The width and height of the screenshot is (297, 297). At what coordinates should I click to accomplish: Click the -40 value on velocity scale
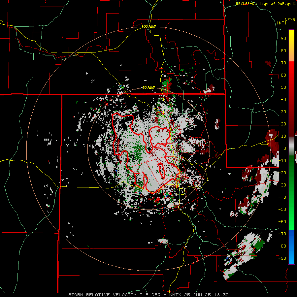[x=282, y=197]
